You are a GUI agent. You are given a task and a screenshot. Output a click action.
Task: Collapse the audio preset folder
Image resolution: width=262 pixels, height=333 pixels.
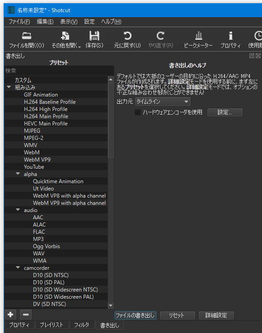point(18,210)
